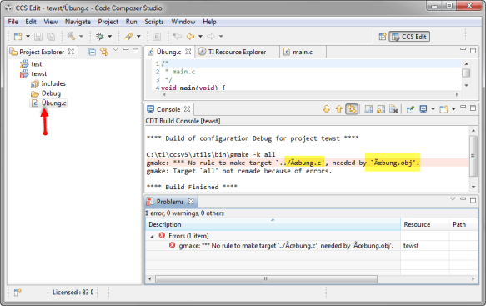Toggle Link with Editor in Project Explorer
486x306 pixels.
click(104, 52)
